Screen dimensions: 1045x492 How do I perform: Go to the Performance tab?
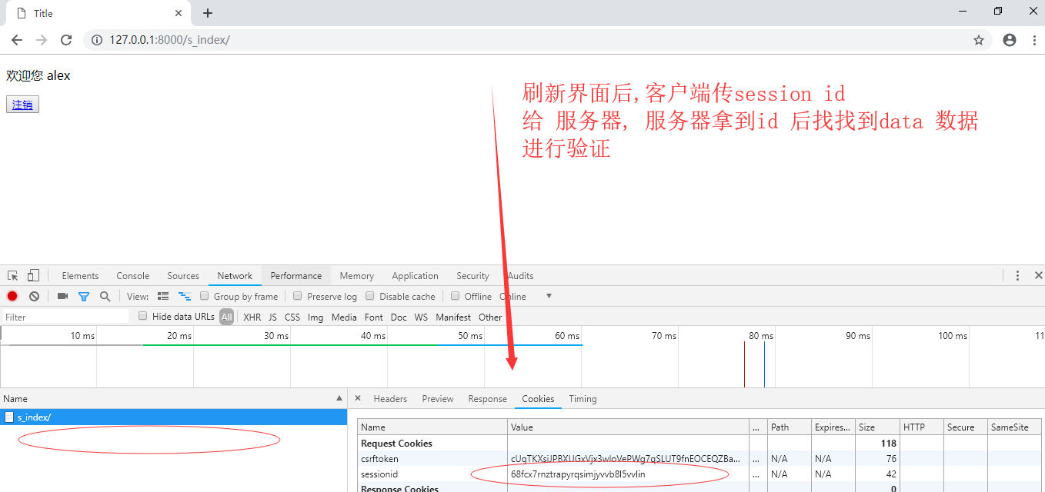click(296, 276)
